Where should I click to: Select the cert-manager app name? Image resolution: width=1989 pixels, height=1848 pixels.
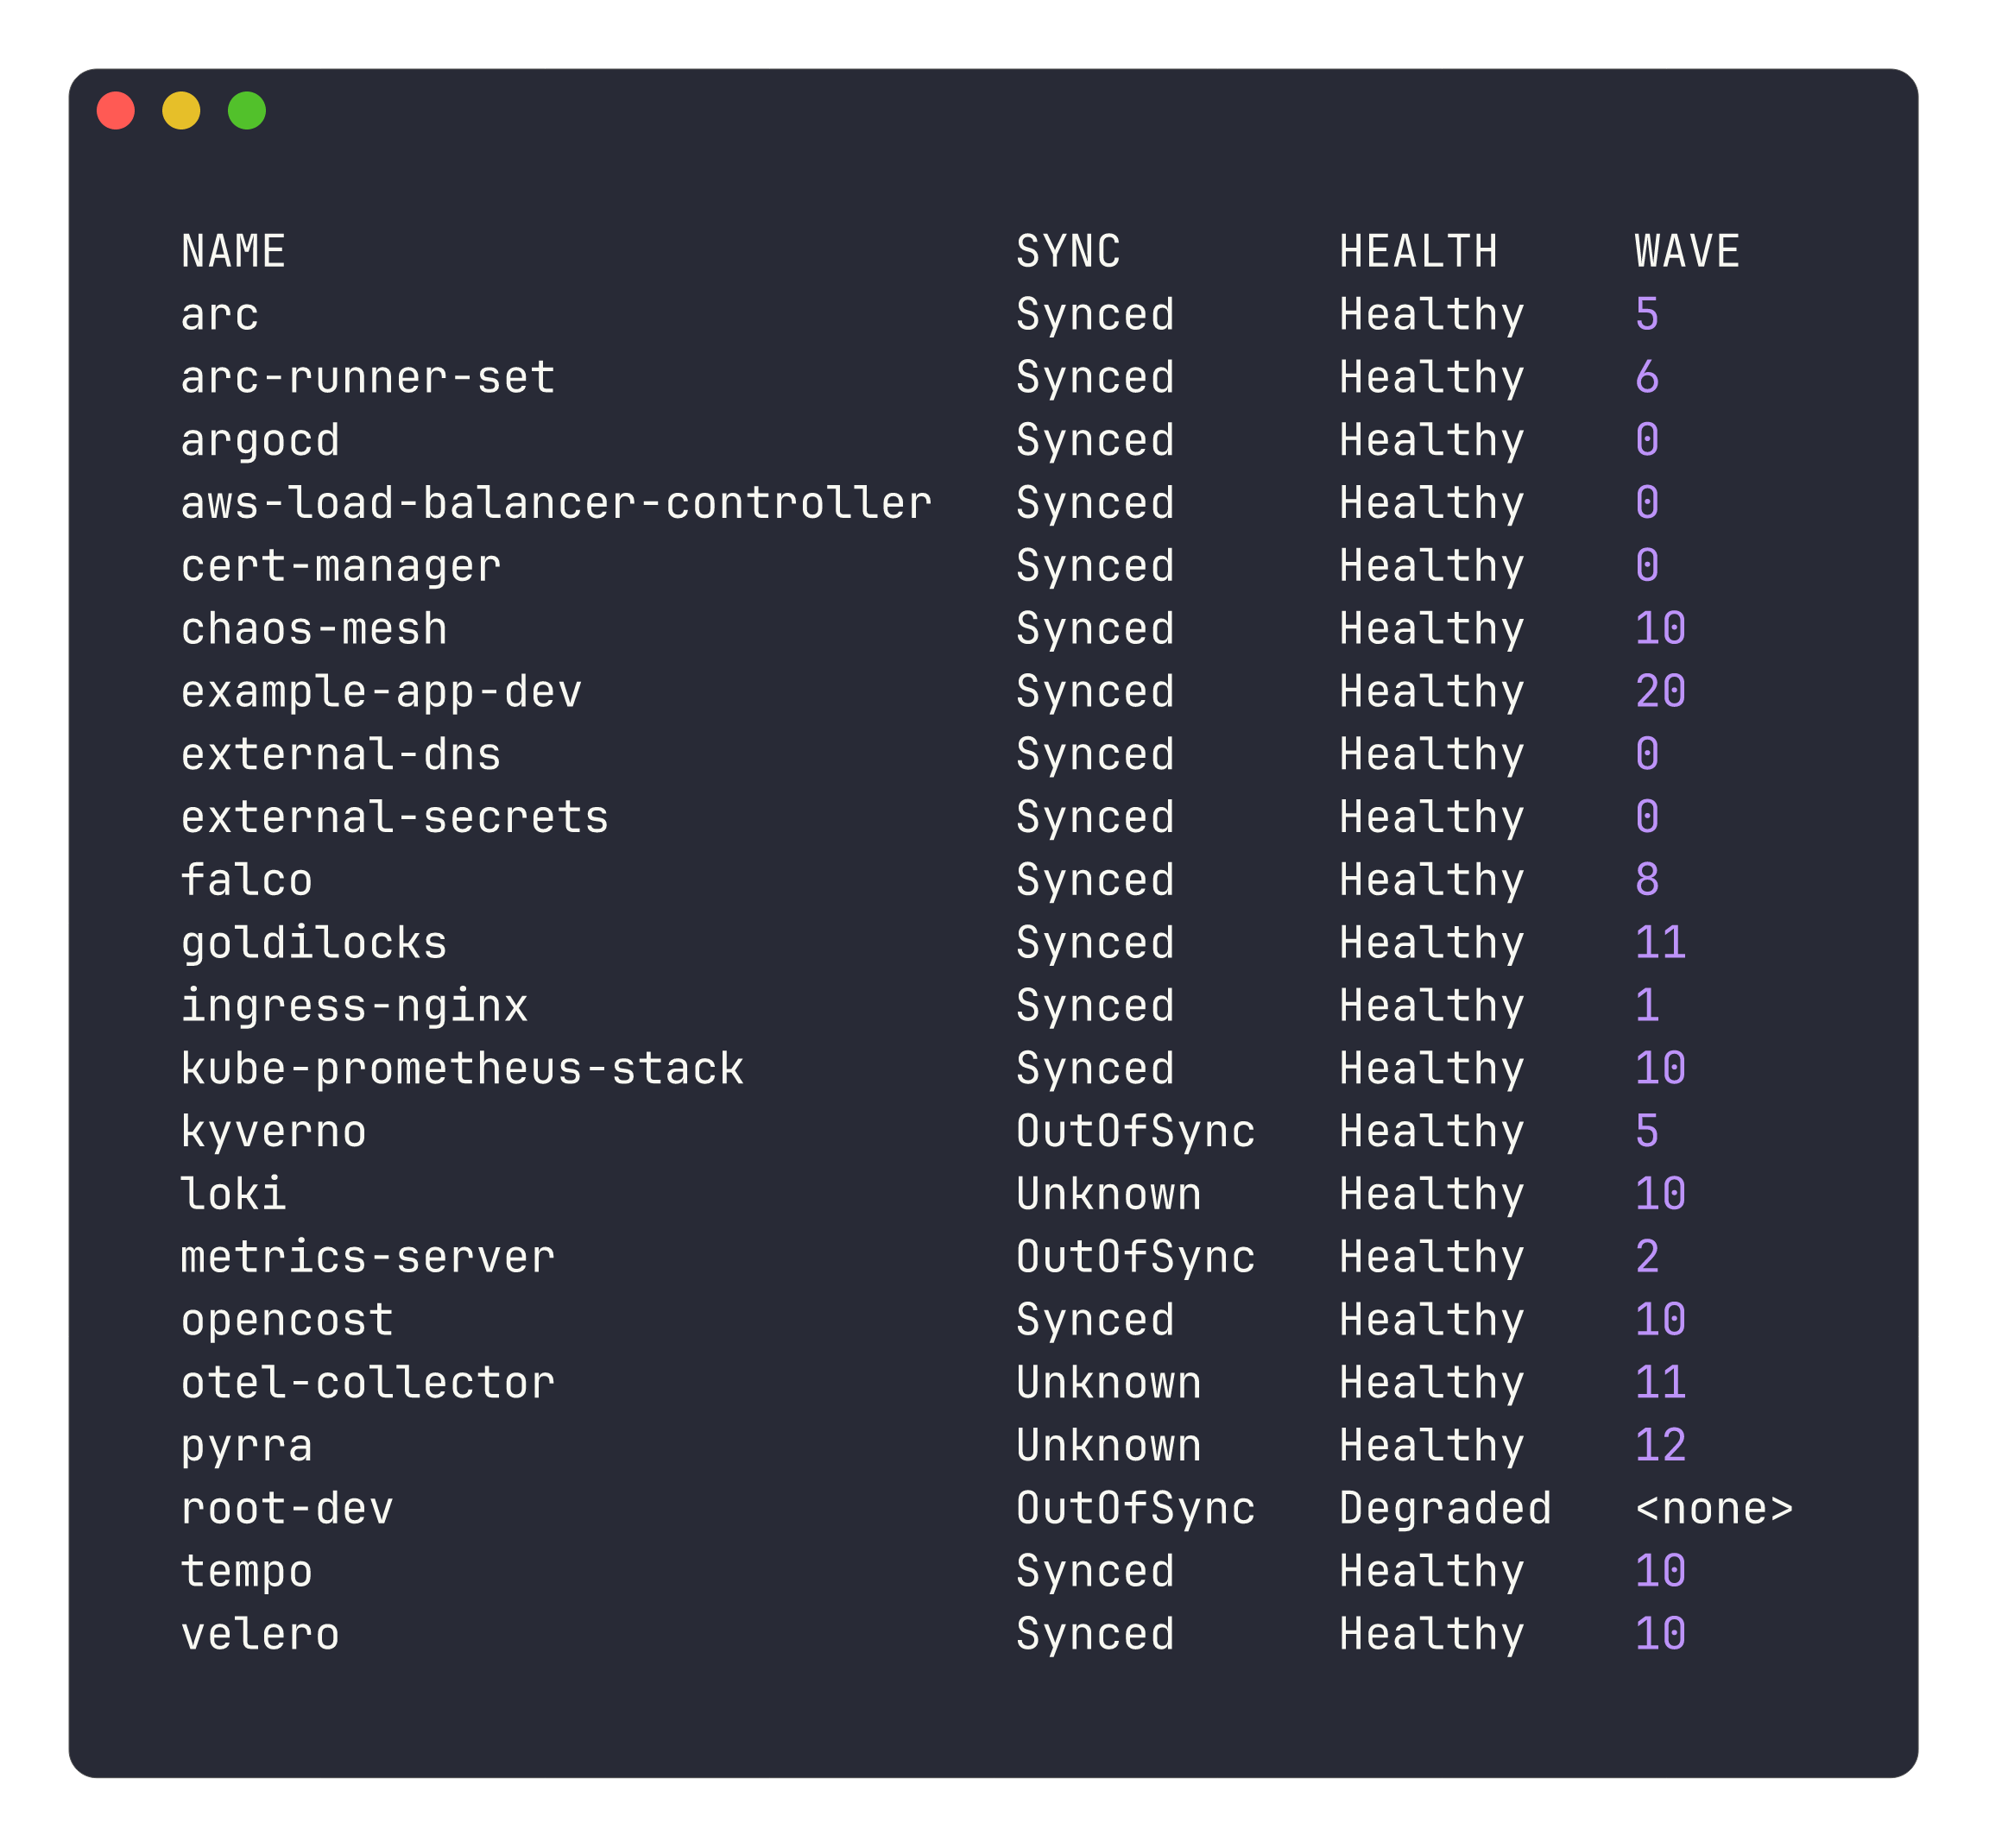[x=341, y=566]
